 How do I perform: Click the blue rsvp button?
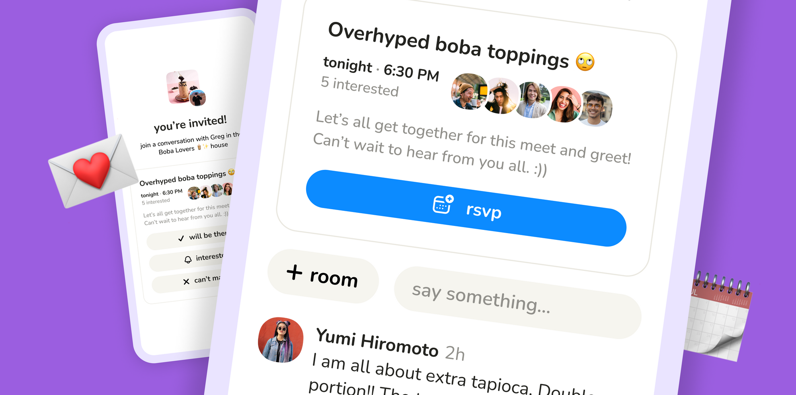pyautogui.click(x=466, y=208)
